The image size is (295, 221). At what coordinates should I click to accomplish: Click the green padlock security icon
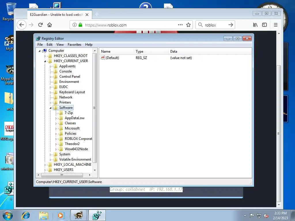(80, 25)
